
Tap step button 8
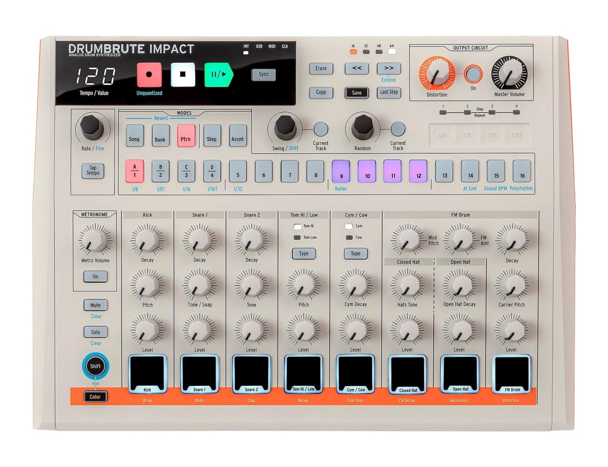pyautogui.click(x=315, y=171)
